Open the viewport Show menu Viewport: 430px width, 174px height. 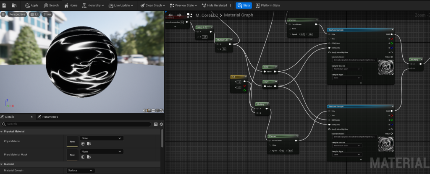(47, 14)
